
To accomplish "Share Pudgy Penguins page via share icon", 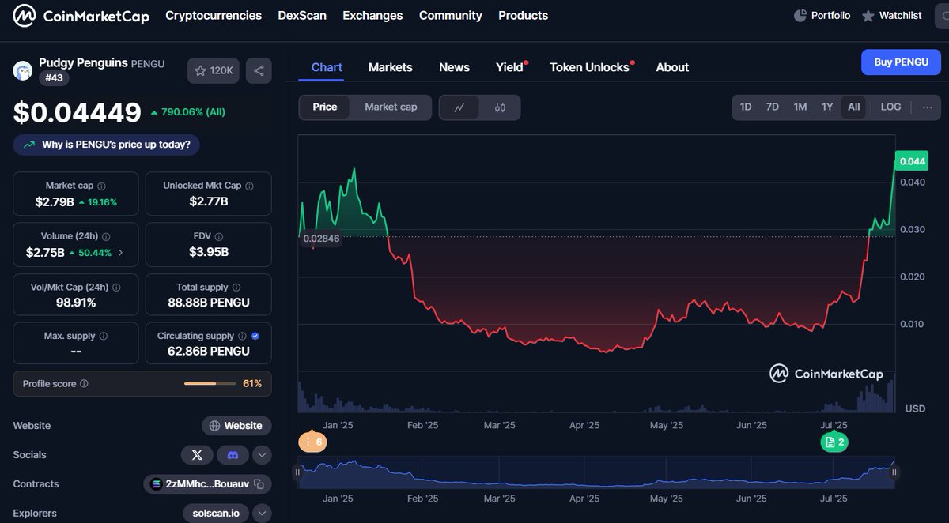I will point(259,70).
